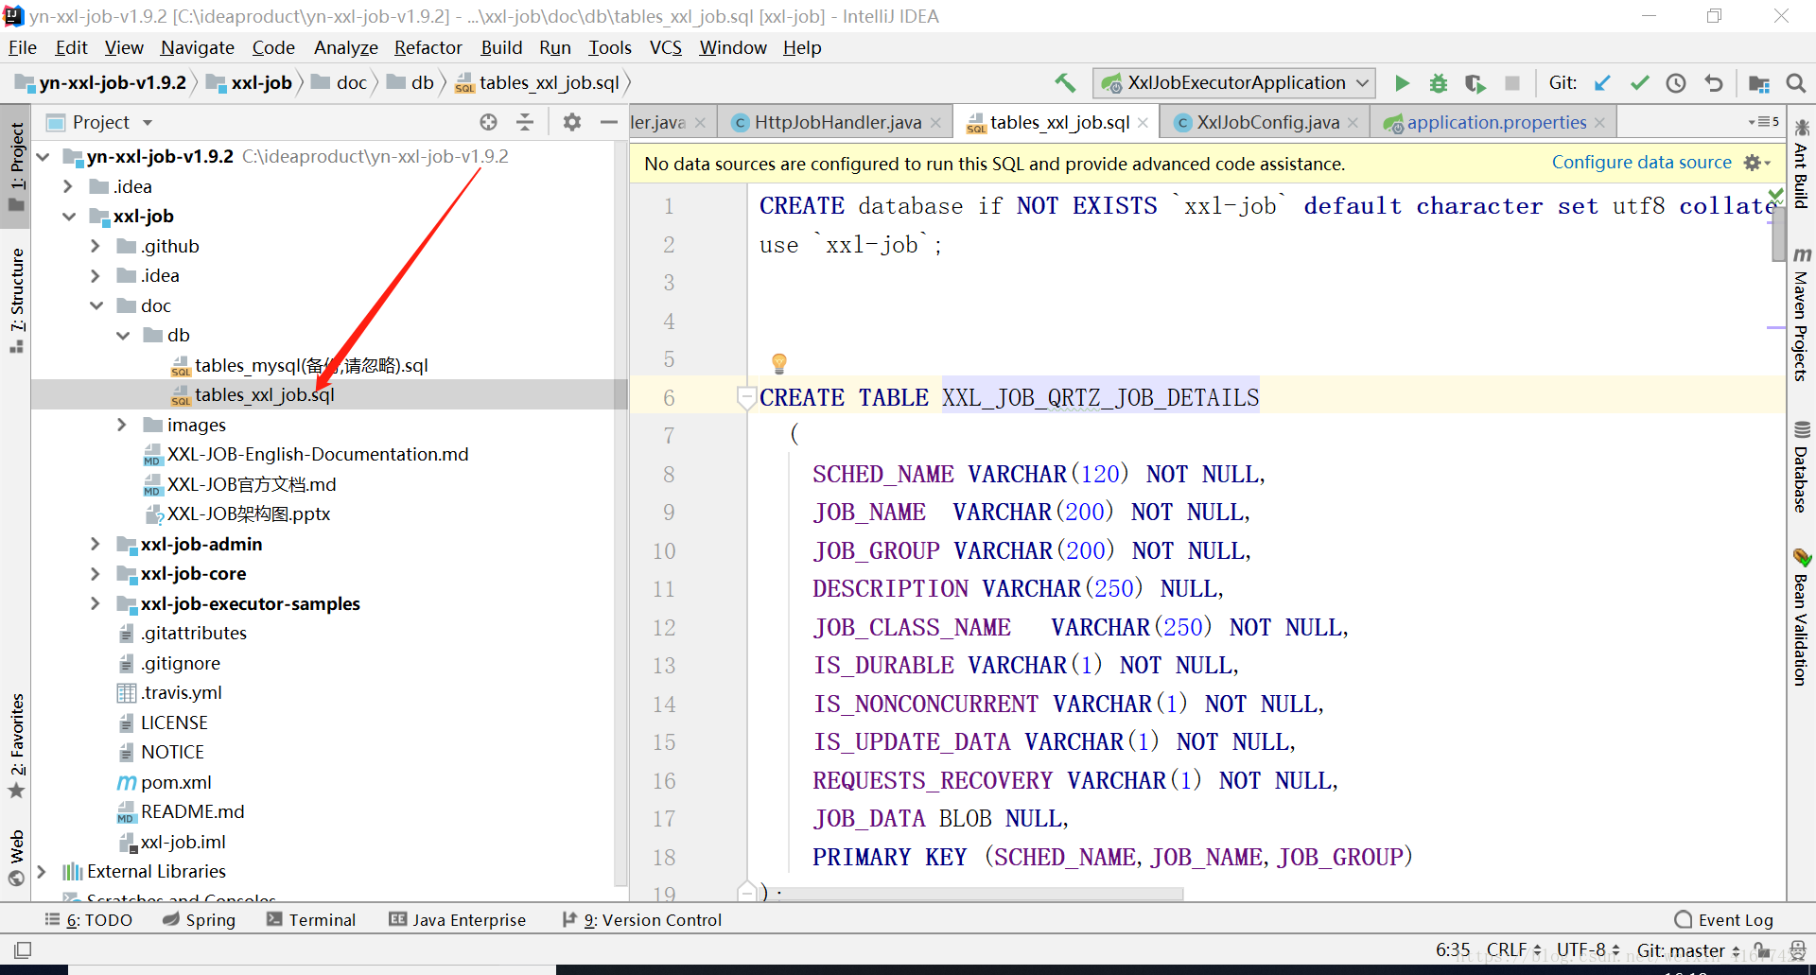Click the Build project hammer icon
This screenshot has height=975, width=1816.
click(1066, 83)
